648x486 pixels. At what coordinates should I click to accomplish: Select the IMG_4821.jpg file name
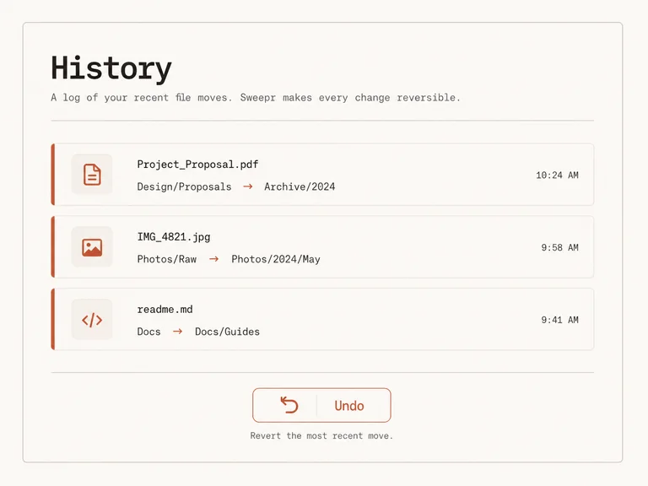pos(174,237)
